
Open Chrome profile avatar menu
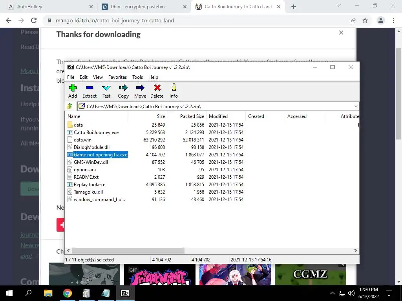pyautogui.click(x=381, y=20)
